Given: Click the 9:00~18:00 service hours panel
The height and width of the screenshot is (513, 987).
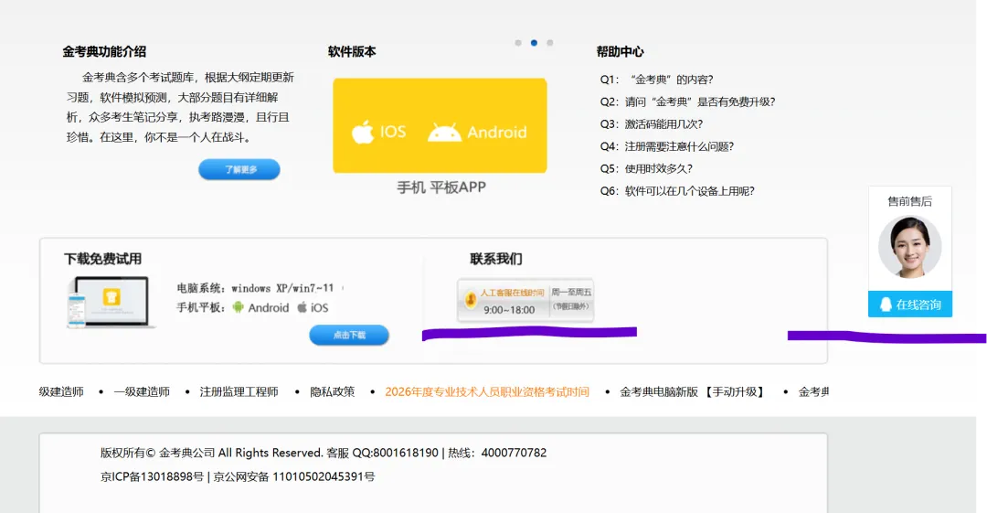Looking at the screenshot, I should pos(525,301).
